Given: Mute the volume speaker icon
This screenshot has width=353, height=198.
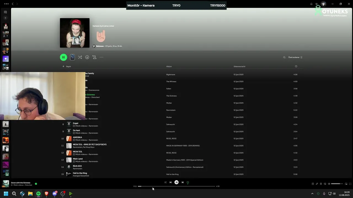Looking at the screenshot, I should [329, 184].
